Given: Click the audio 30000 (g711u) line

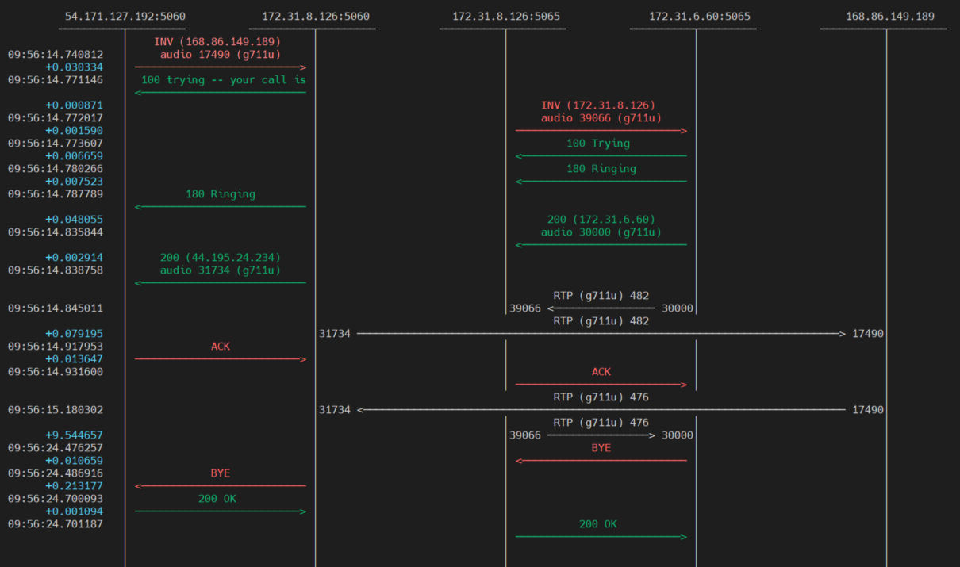Looking at the screenshot, I should tap(601, 232).
